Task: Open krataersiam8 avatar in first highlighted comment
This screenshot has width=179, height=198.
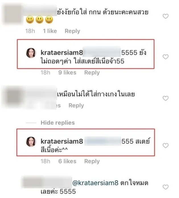Action: [31, 53]
